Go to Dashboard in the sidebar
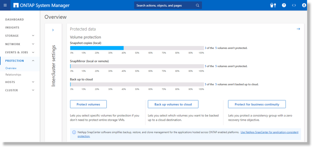The width and height of the screenshot is (312, 147). 14,19
